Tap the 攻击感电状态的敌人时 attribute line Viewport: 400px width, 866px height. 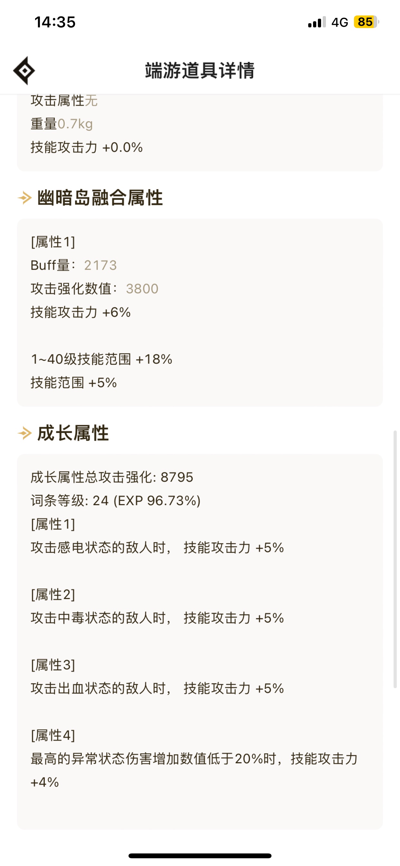pyautogui.click(x=157, y=548)
